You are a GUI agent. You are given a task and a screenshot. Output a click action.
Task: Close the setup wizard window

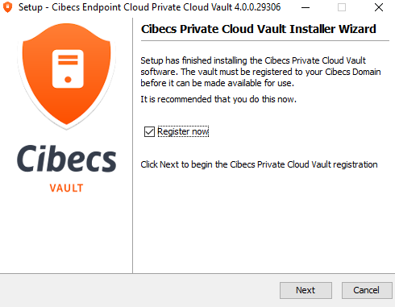click(x=379, y=7)
